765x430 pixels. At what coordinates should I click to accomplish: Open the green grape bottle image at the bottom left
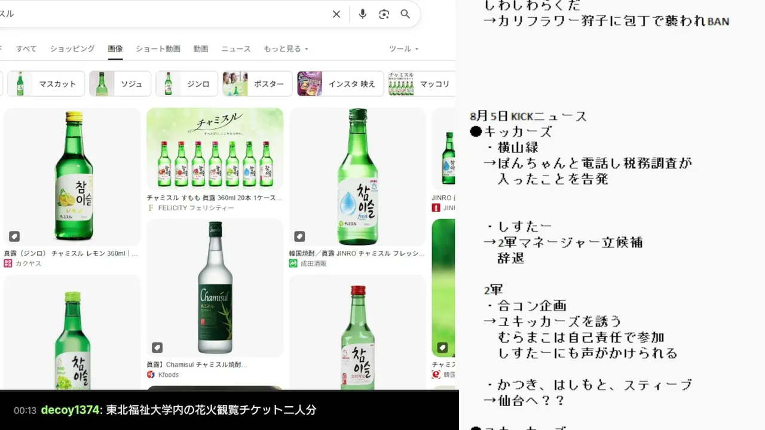(x=72, y=333)
